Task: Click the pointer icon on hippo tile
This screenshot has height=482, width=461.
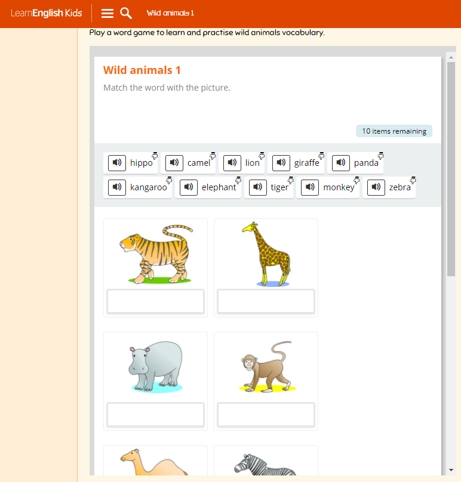Action: pyautogui.click(x=155, y=156)
